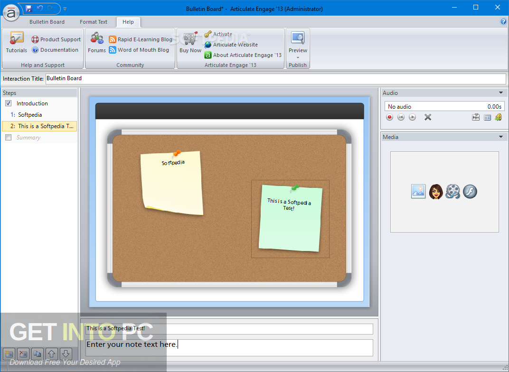The width and height of the screenshot is (509, 372).
Task: Add a picture in the Media panel
Action: coord(418,191)
